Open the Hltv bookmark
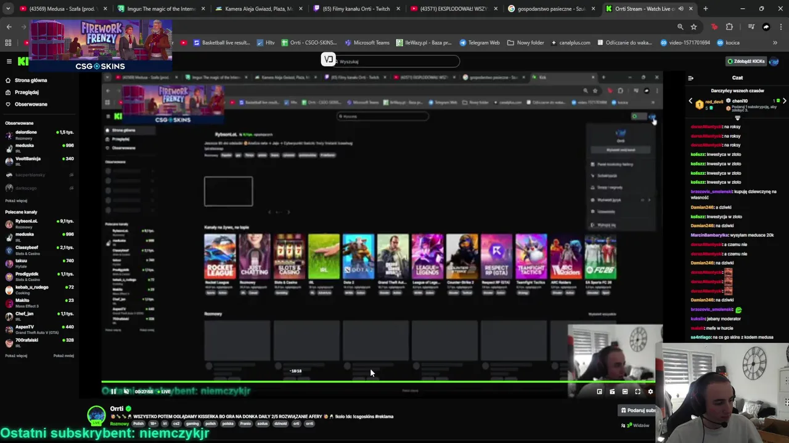The image size is (789, 443). click(x=265, y=42)
